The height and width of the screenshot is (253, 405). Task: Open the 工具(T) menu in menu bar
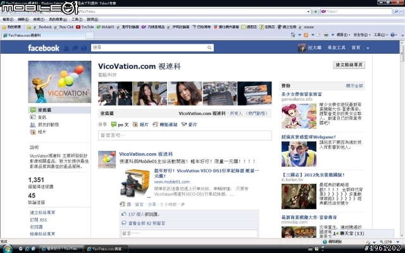77,20
